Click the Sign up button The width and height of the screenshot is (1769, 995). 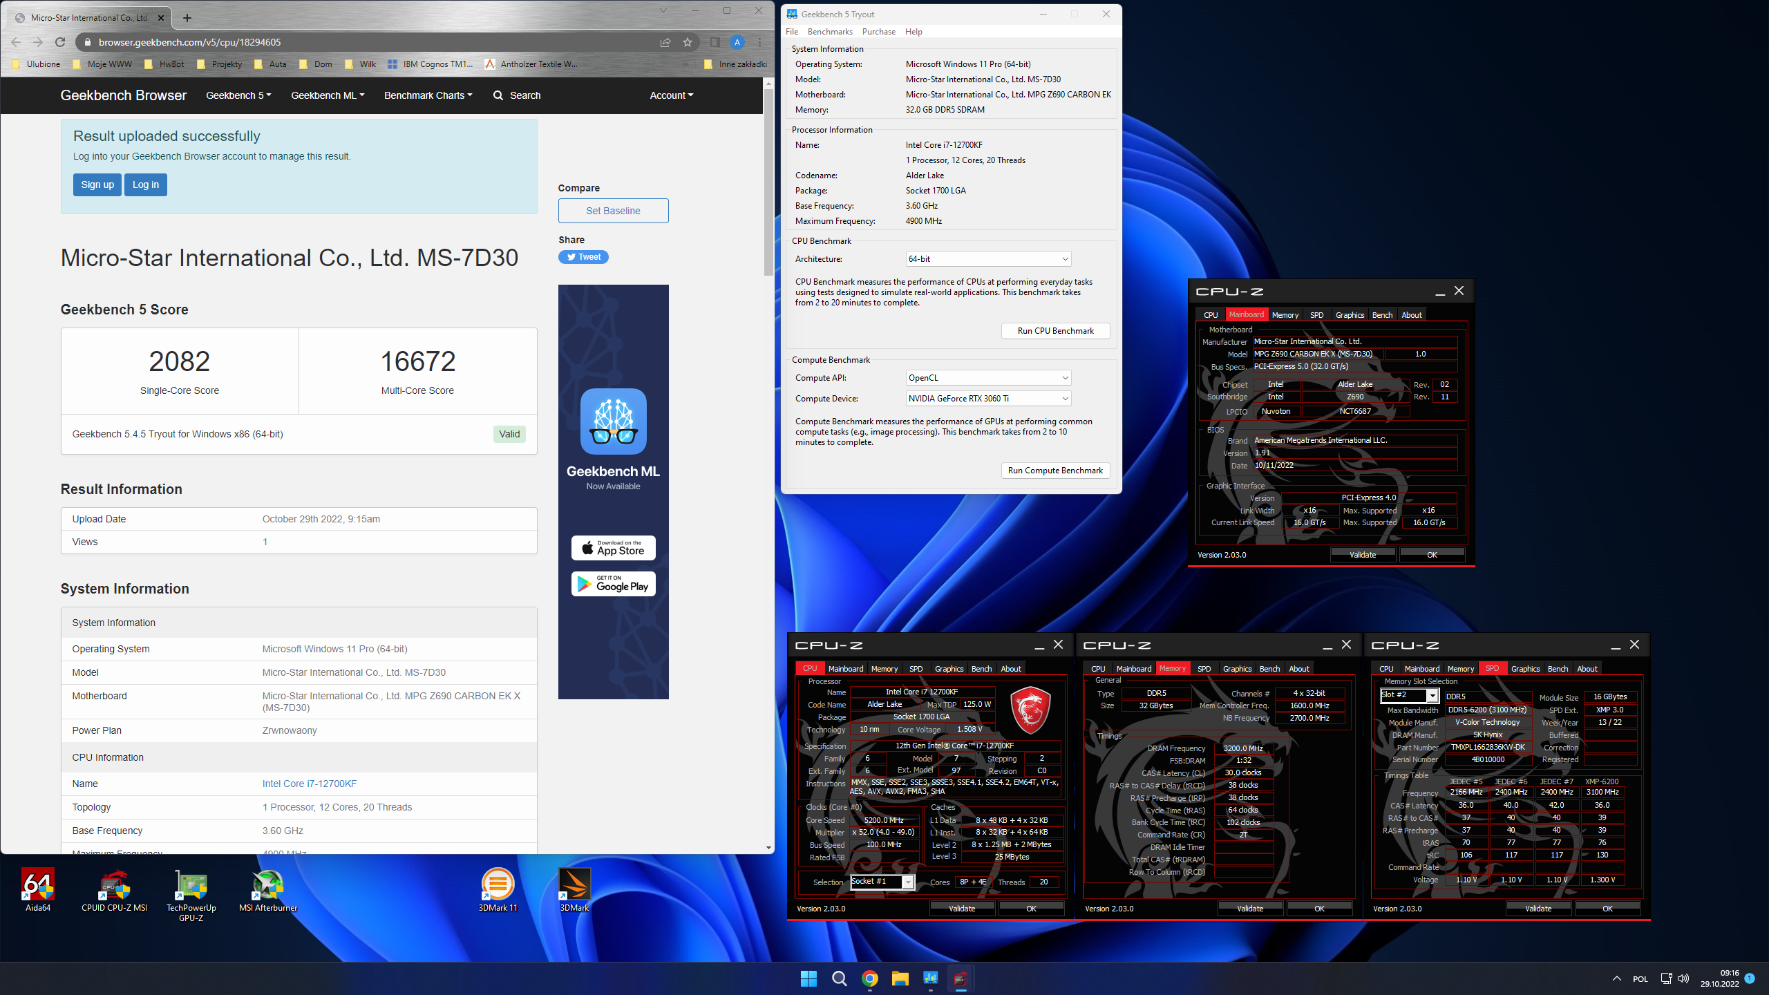point(97,184)
